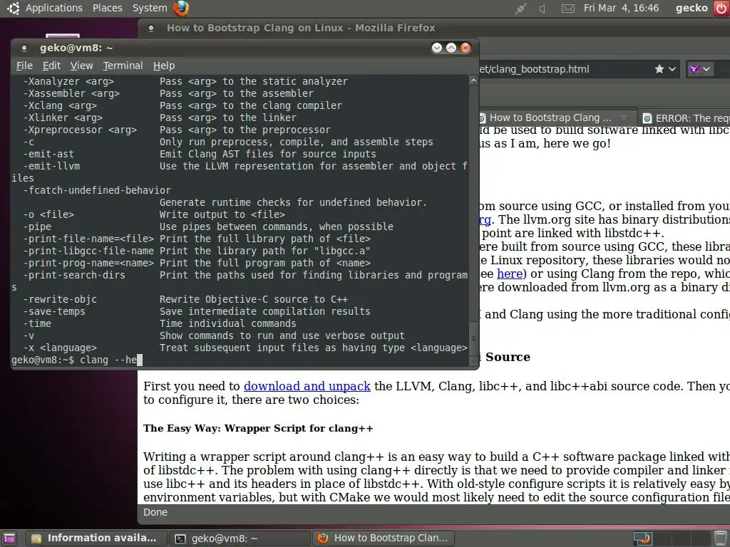730x547 pixels.
Task: Minimize the geko@vm8 terminal window
Action: tap(437, 48)
